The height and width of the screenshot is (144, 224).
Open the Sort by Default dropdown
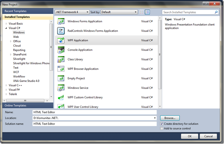click(x=119, y=12)
